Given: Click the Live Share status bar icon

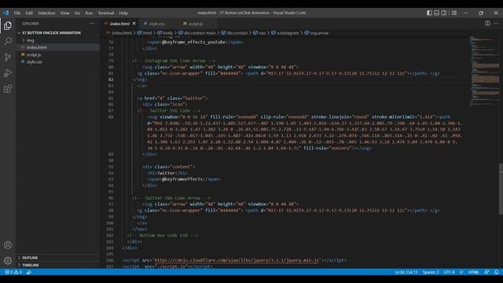Looking at the screenshot, I should click(29, 272).
